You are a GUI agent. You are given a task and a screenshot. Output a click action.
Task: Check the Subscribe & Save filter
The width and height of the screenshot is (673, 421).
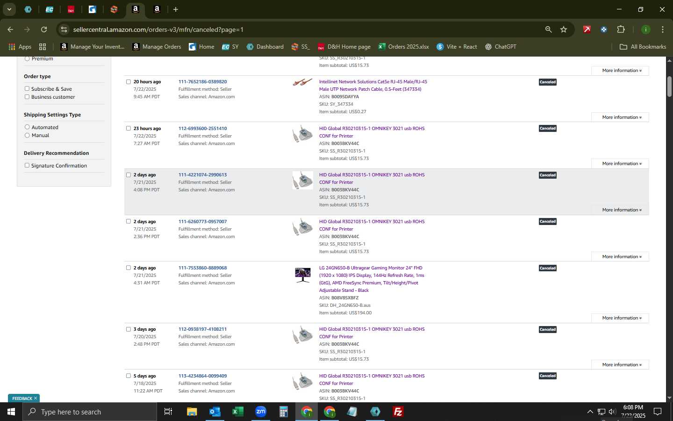[27, 89]
